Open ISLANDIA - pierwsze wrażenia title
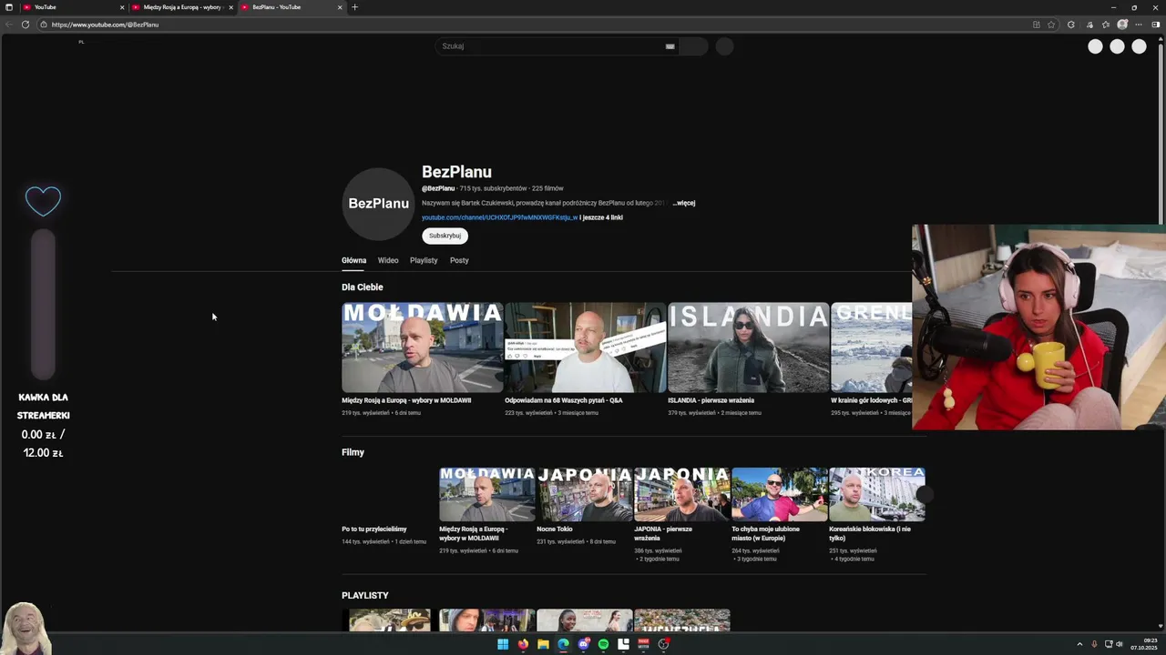This screenshot has width=1166, height=655. tap(711, 400)
